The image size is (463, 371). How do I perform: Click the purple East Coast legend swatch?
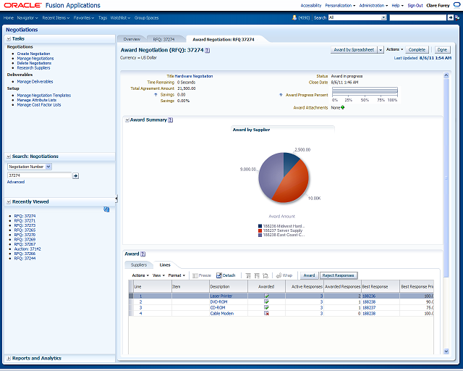point(260,235)
